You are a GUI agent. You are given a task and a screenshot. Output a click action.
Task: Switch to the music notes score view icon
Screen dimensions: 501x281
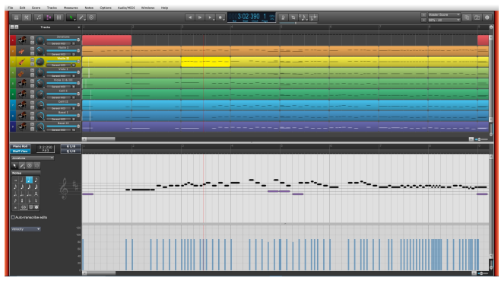click(x=39, y=18)
